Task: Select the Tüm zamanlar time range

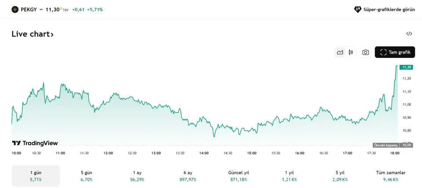Action: (391, 176)
